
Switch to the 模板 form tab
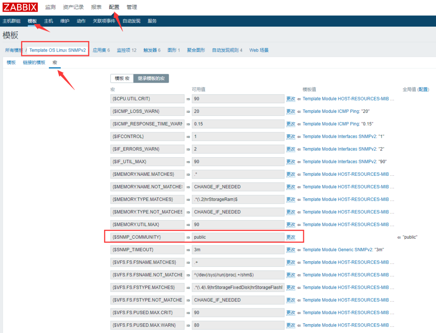pyautogui.click(x=11, y=62)
